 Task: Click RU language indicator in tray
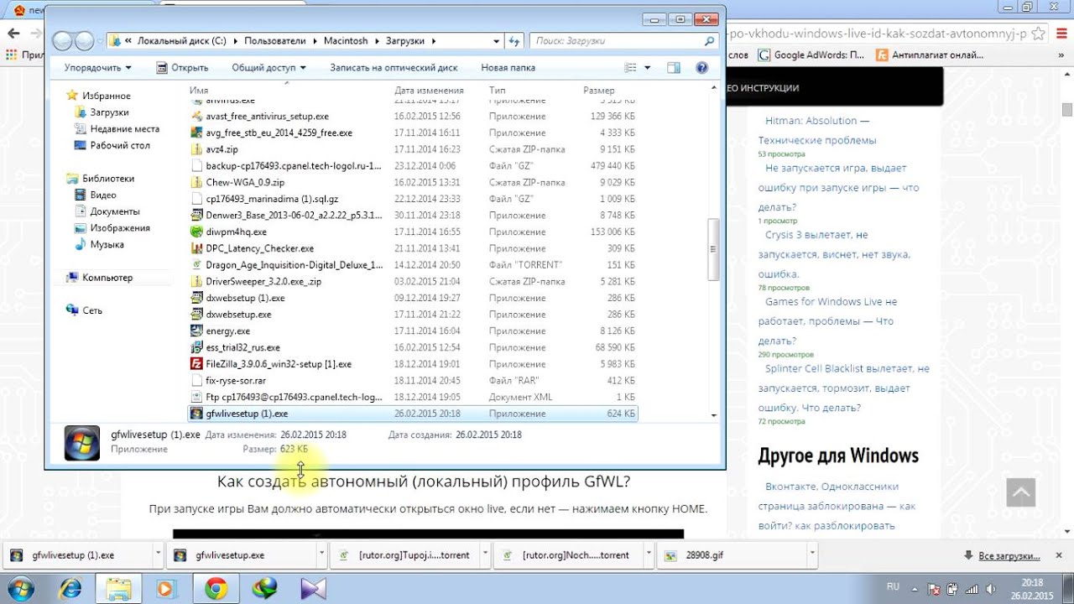[x=893, y=586]
